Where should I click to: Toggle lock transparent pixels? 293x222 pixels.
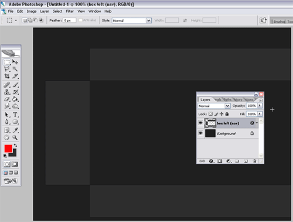(x=210, y=114)
